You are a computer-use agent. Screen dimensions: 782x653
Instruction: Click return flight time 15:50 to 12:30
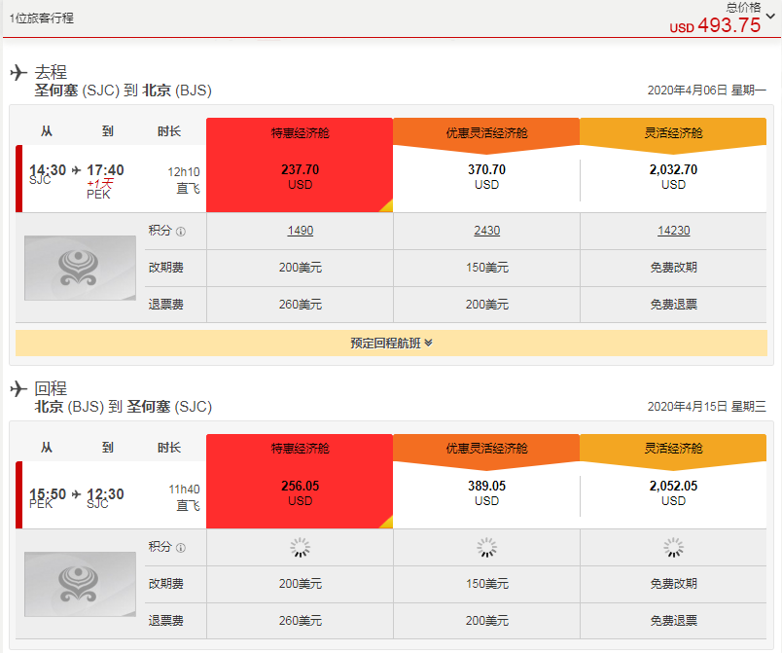pyautogui.click(x=76, y=494)
